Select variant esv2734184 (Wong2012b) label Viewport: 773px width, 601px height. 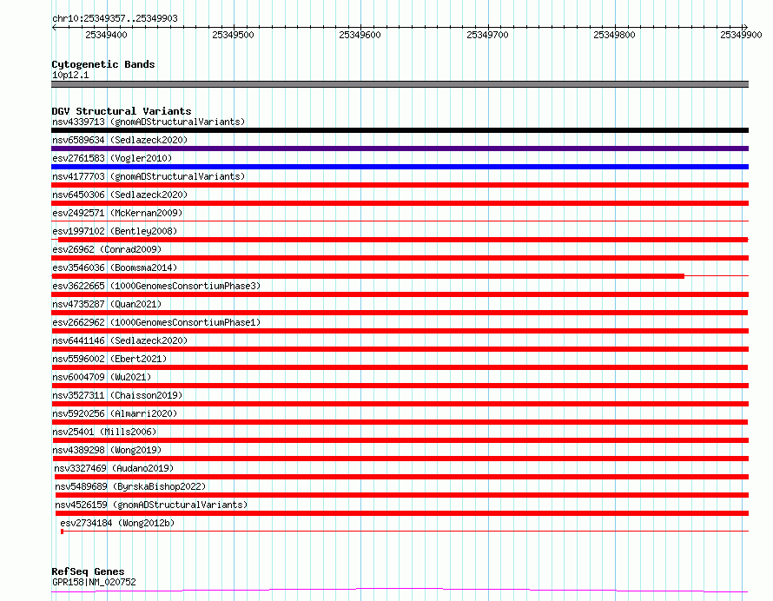coord(117,523)
